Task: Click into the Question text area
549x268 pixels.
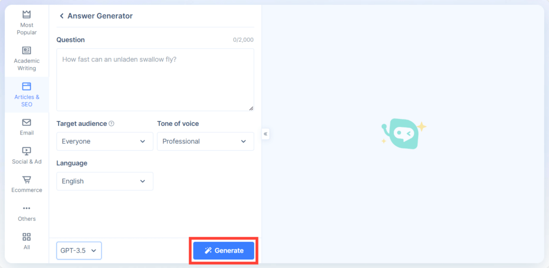Action: point(155,79)
